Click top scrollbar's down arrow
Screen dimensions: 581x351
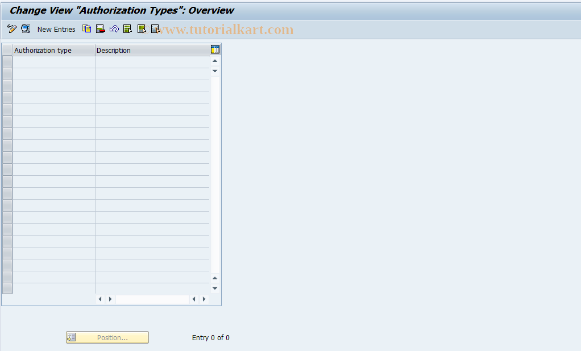point(215,71)
